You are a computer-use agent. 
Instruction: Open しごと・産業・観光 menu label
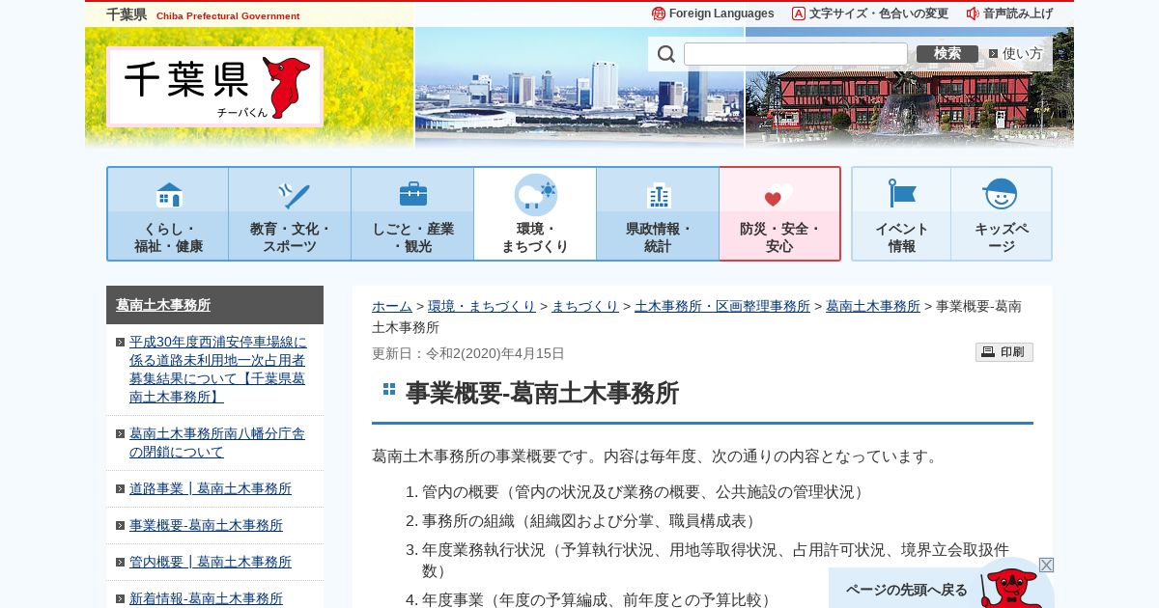click(413, 237)
